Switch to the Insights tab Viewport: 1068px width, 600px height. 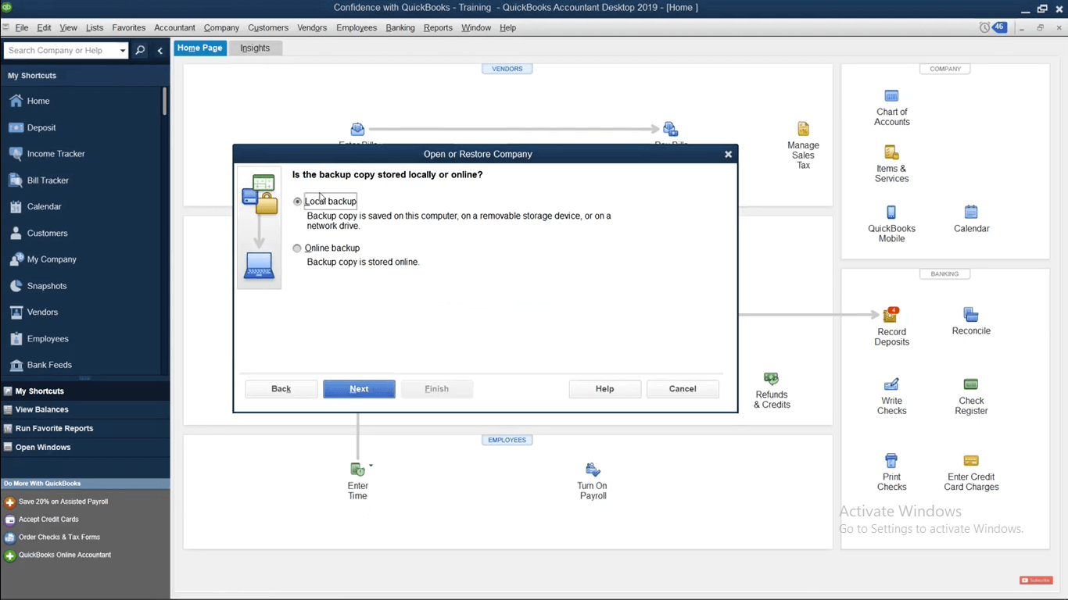coord(255,48)
